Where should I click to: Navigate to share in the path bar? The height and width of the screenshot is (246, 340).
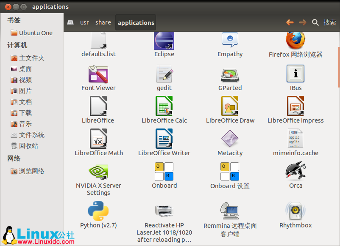(103, 22)
